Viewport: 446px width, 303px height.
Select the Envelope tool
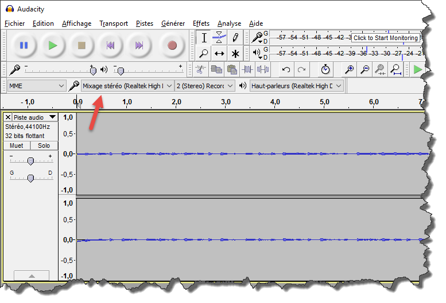coord(219,38)
